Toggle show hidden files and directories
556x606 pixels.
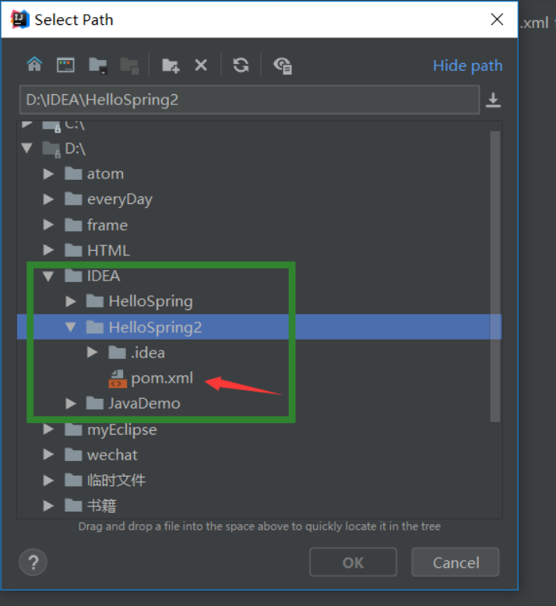pos(283,65)
